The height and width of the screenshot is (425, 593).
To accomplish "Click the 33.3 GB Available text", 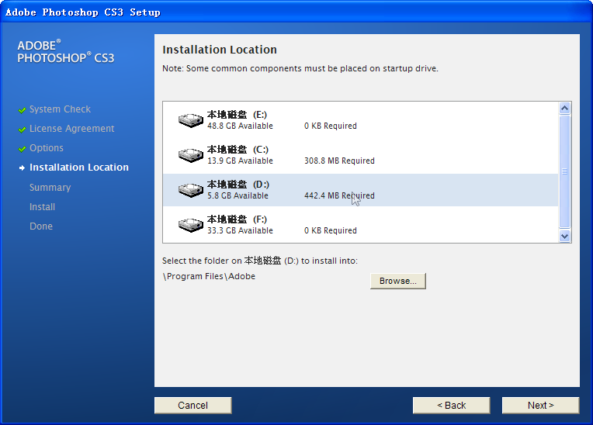I will click(x=240, y=230).
